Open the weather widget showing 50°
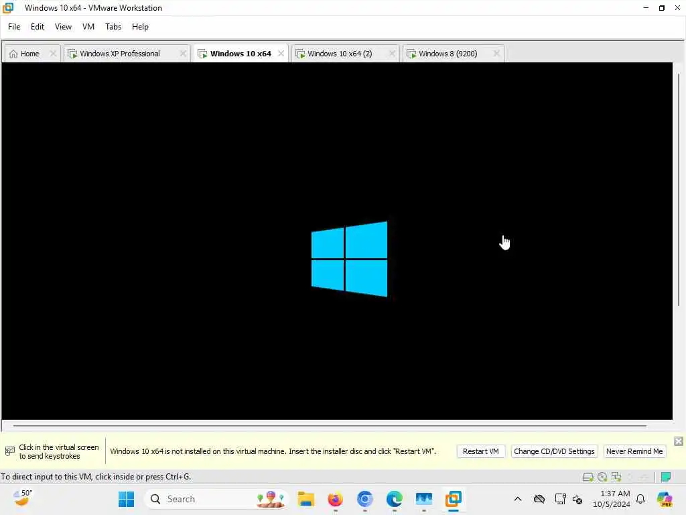The image size is (686, 515). click(23, 498)
